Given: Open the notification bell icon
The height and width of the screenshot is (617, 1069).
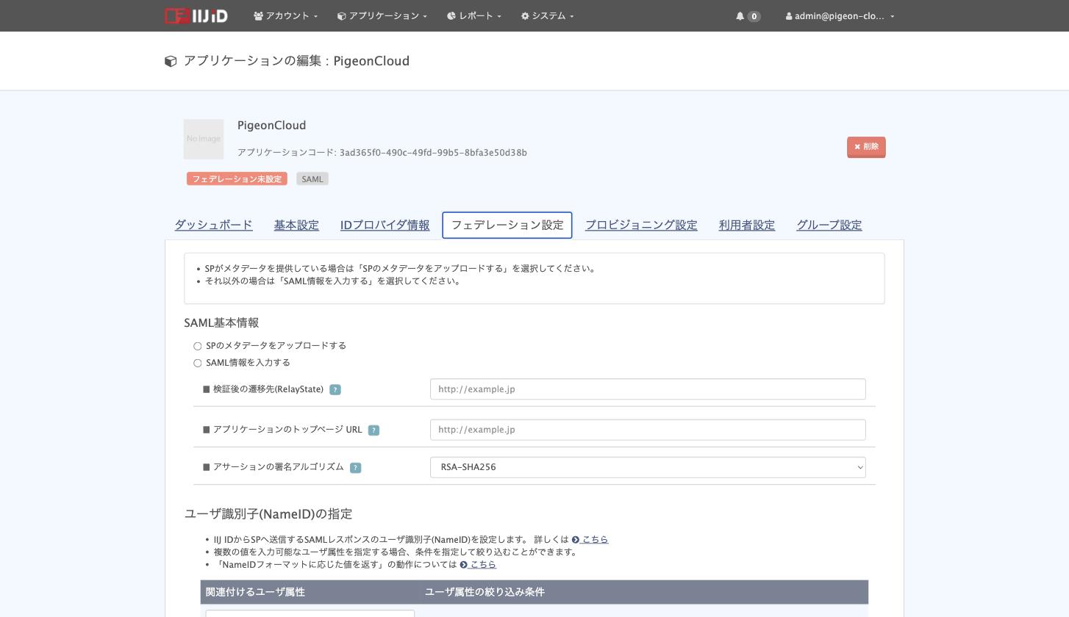Looking at the screenshot, I should (740, 16).
